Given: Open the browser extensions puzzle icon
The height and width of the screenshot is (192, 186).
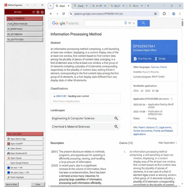Looking at the screenshot, I should coord(164,14).
